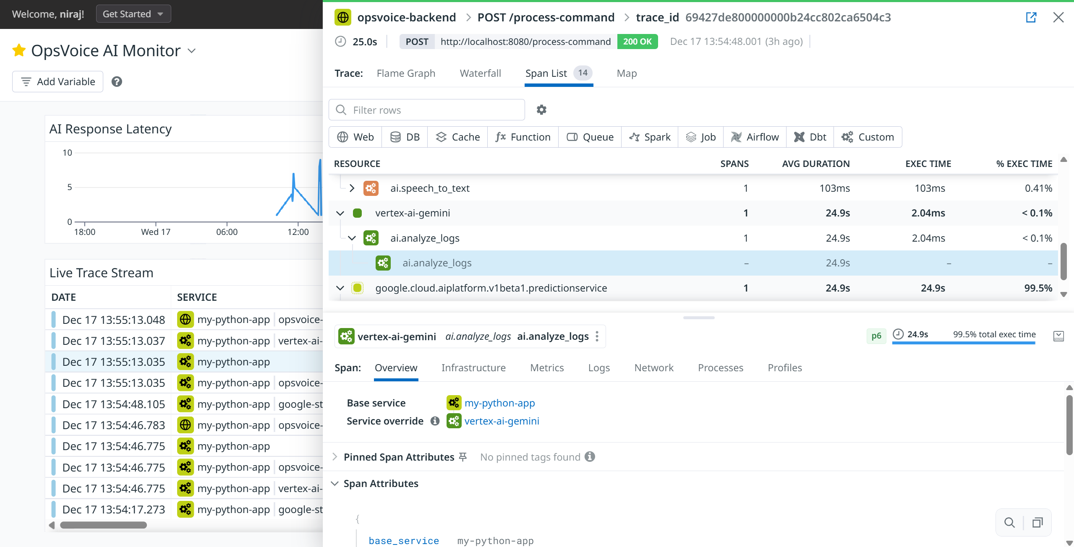Click the Filter rows input field
The image size is (1074, 547).
432,110
